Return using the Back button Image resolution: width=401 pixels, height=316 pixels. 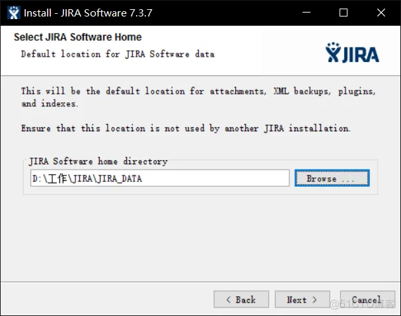(241, 299)
